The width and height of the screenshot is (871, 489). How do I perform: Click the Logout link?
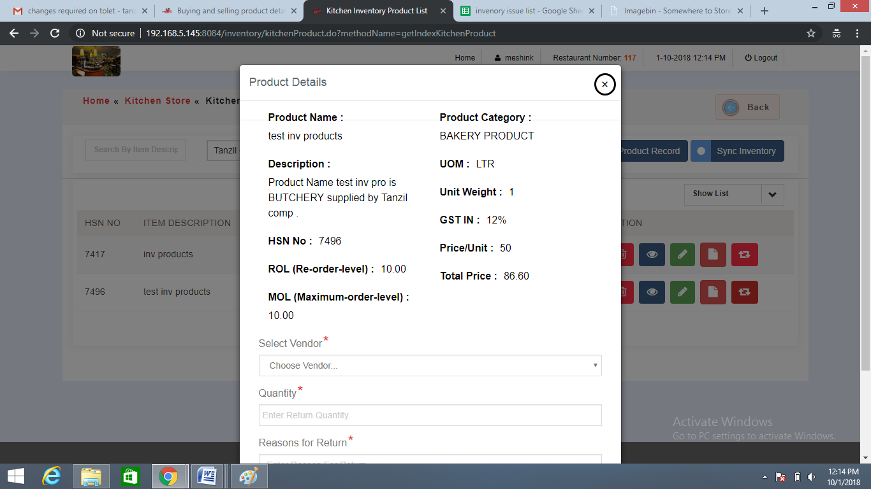tap(761, 57)
